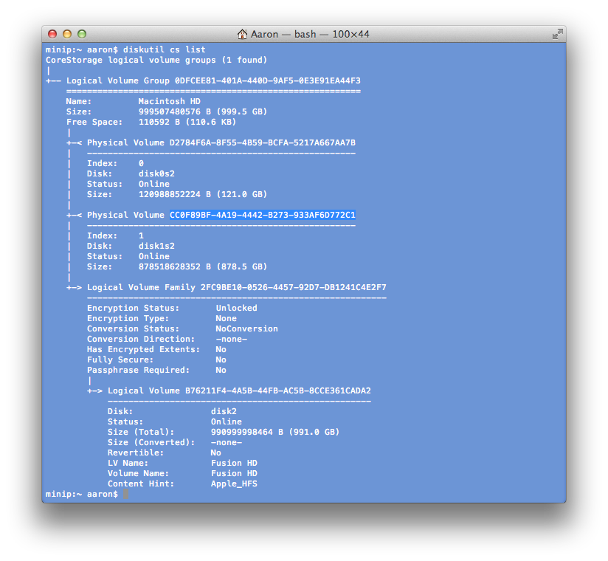The image size is (608, 561).
Task: Click the Name value 'Macintosh HD'
Action: pyautogui.click(x=170, y=101)
